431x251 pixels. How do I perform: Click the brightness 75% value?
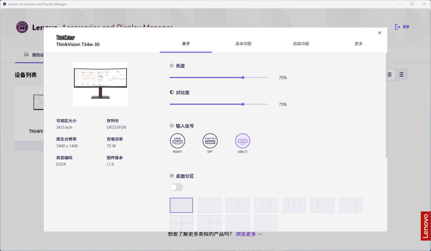coord(283,78)
